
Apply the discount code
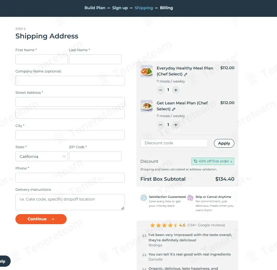224,143
